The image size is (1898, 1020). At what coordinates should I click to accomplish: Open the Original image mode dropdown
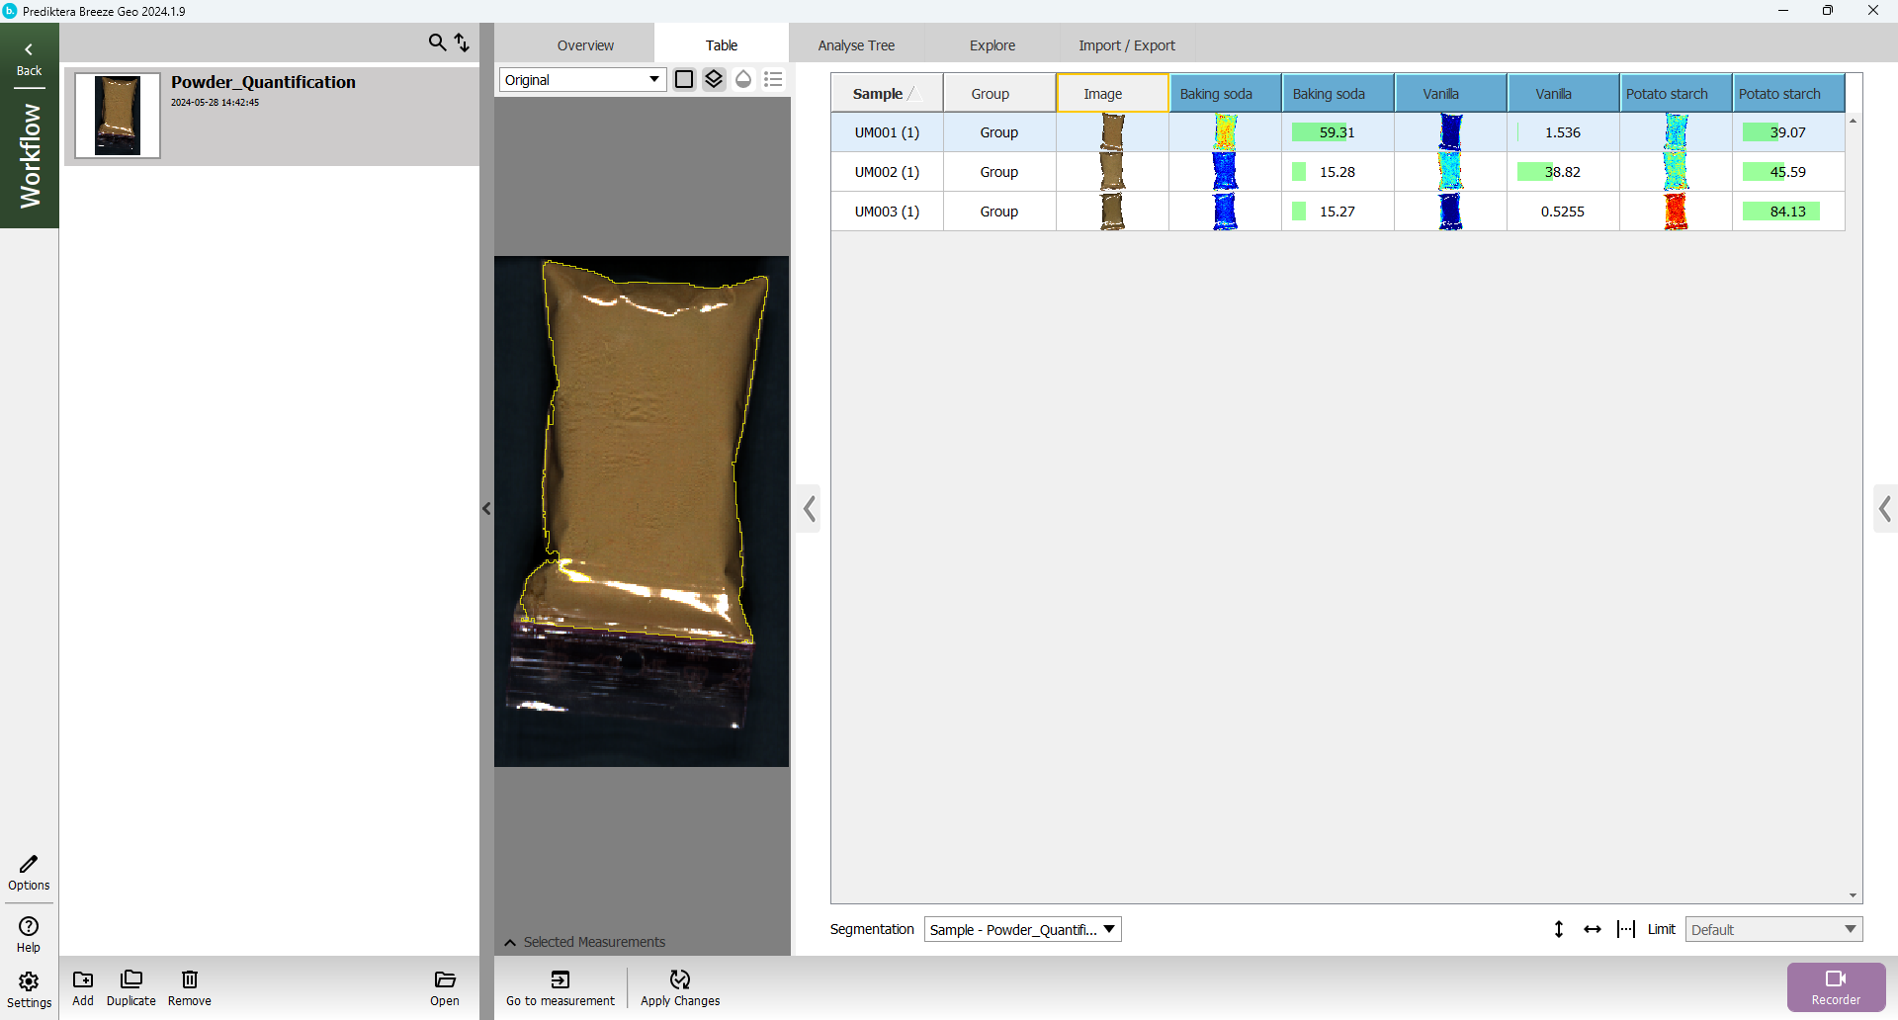pyautogui.click(x=582, y=80)
